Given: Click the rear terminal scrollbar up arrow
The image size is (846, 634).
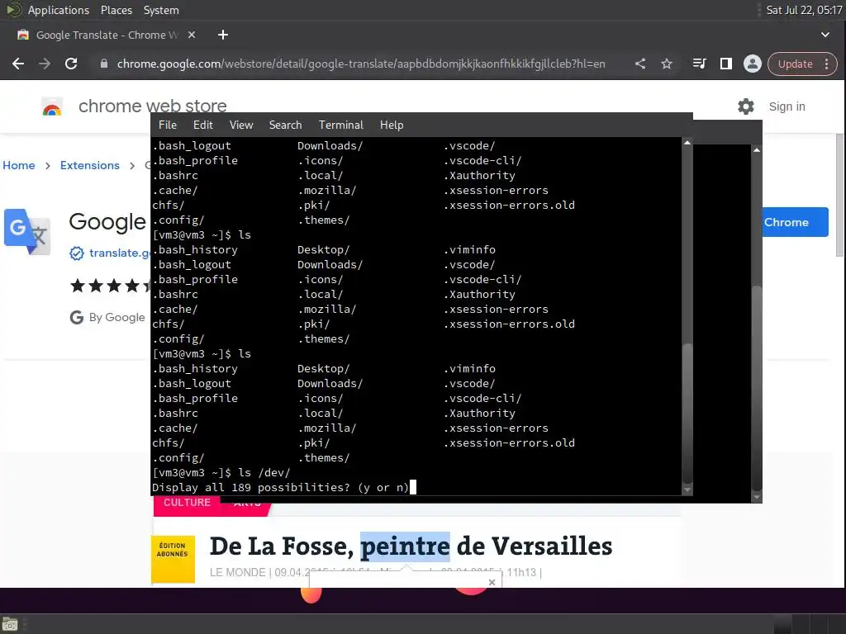Looking at the screenshot, I should click(x=757, y=150).
